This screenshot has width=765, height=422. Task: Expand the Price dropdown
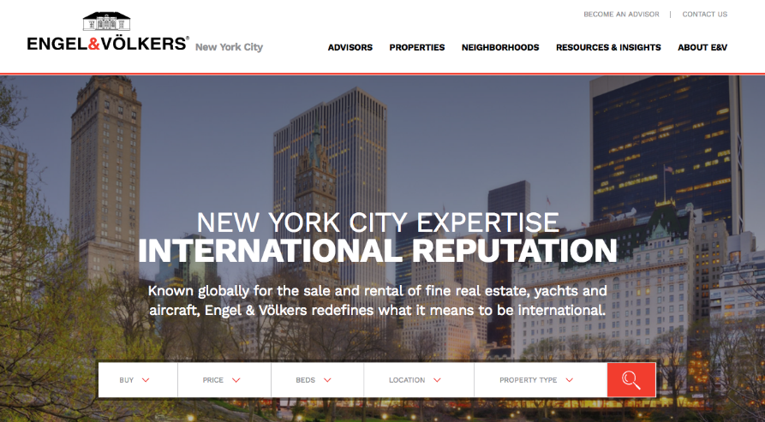[224, 379]
